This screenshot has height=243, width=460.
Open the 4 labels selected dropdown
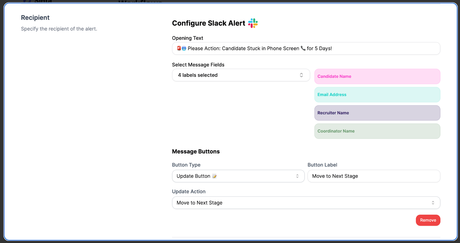click(x=241, y=75)
